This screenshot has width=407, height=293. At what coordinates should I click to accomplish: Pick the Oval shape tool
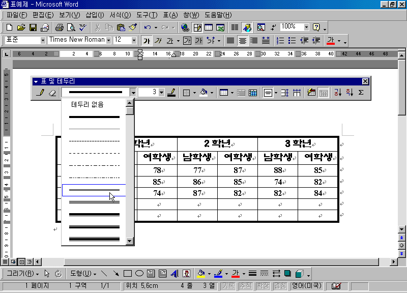point(139,274)
